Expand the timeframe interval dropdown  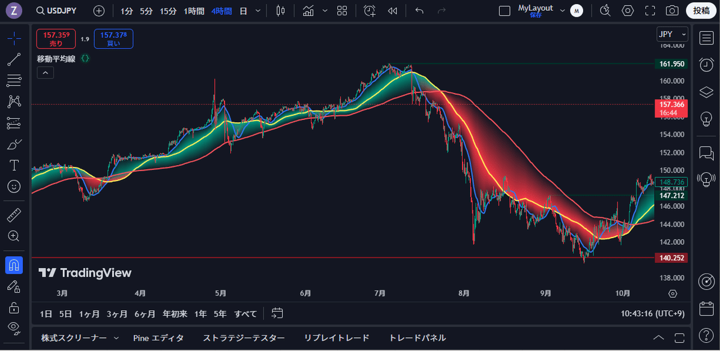click(258, 11)
